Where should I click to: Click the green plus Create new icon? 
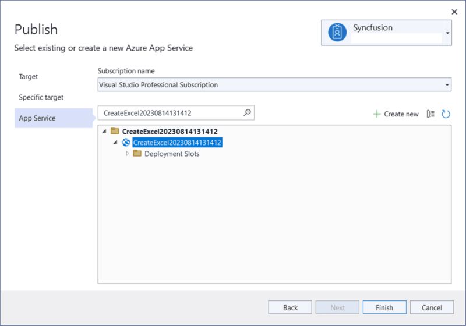click(376, 114)
